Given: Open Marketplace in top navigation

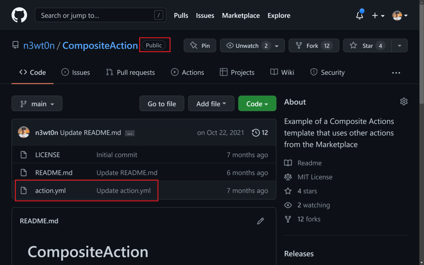Looking at the screenshot, I should (240, 15).
